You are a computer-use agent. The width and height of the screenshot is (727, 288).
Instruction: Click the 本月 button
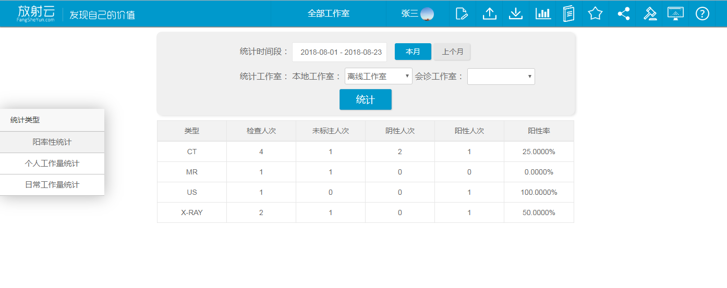point(413,52)
